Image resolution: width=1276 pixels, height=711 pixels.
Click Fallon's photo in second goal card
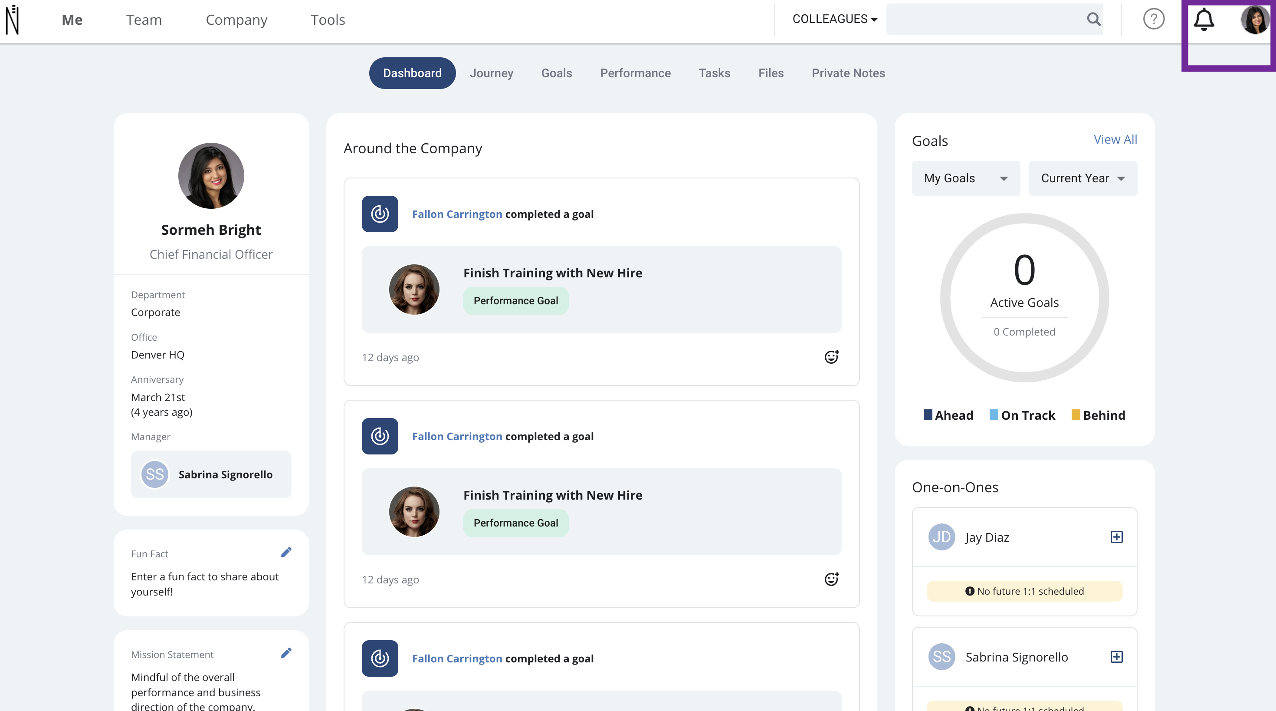point(414,511)
